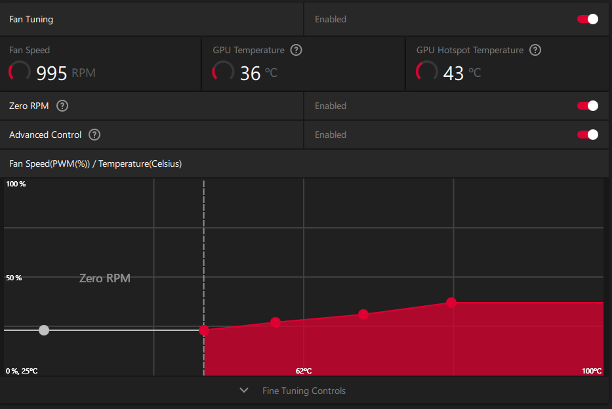
Task: Select the highest red fan curve point
Action: 451,303
